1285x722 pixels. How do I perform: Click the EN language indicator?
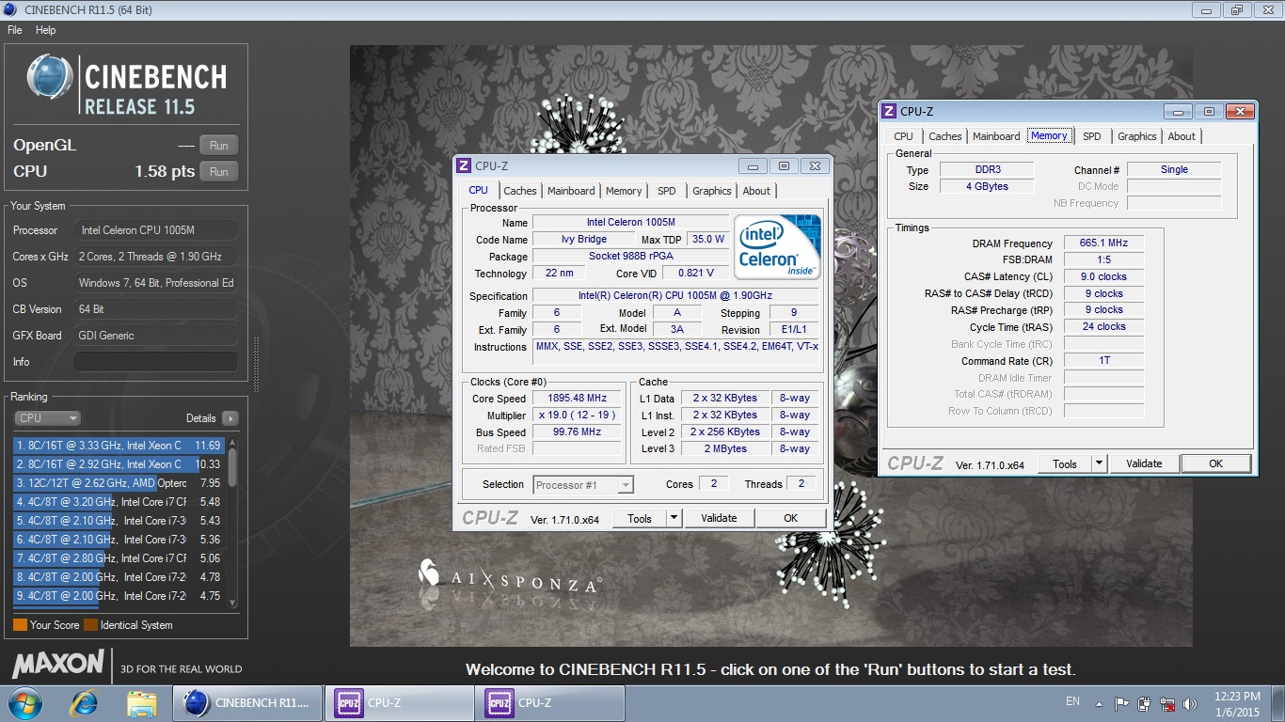click(x=1072, y=701)
